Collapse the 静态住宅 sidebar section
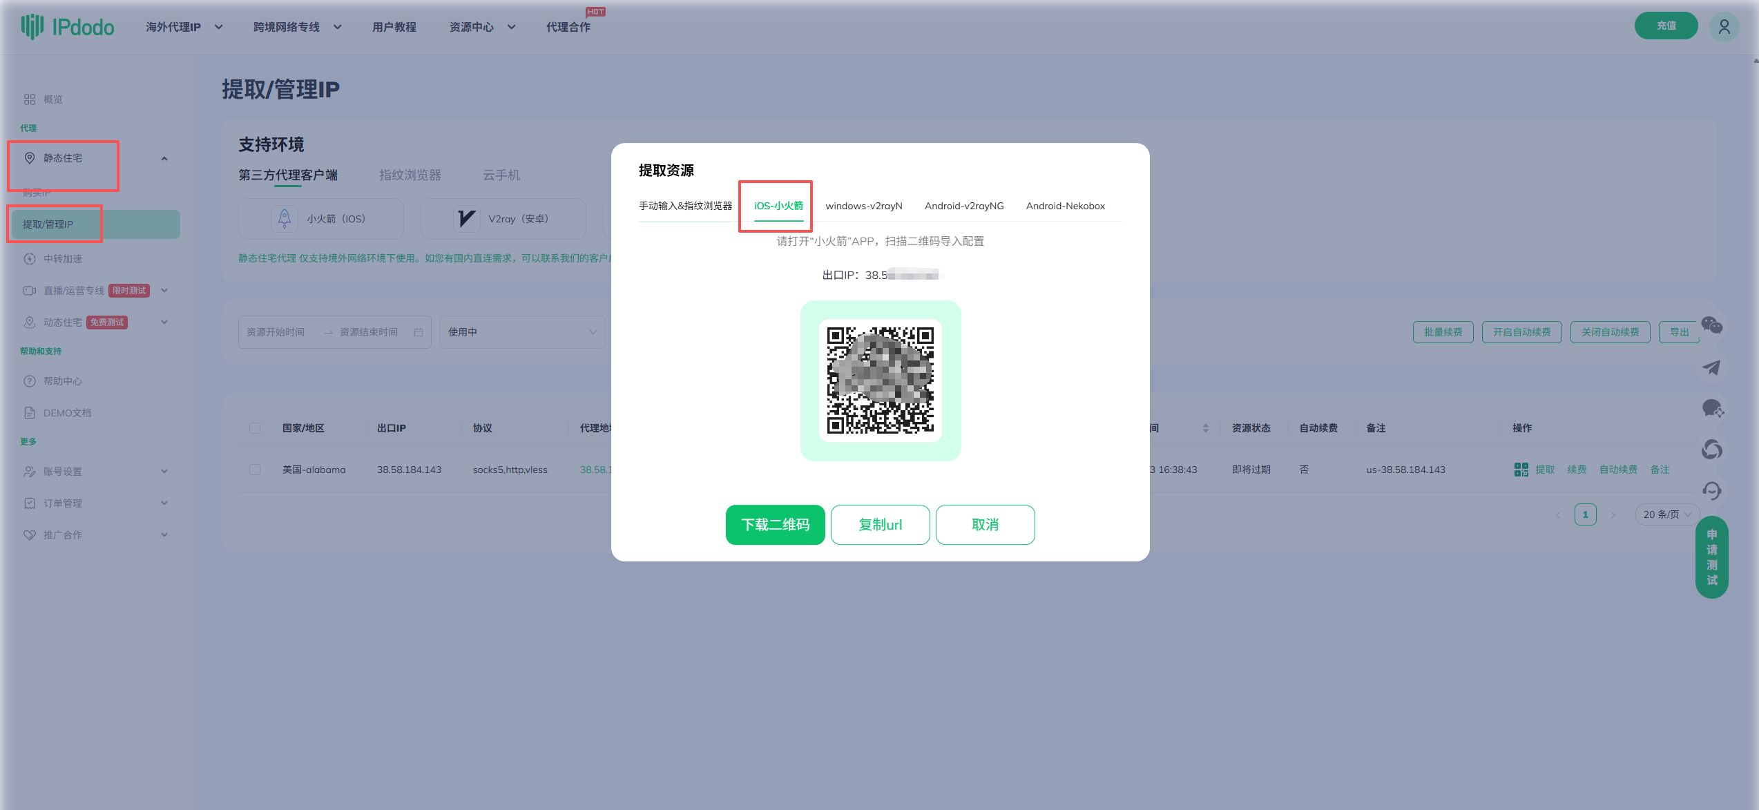Image resolution: width=1759 pixels, height=810 pixels. (164, 159)
